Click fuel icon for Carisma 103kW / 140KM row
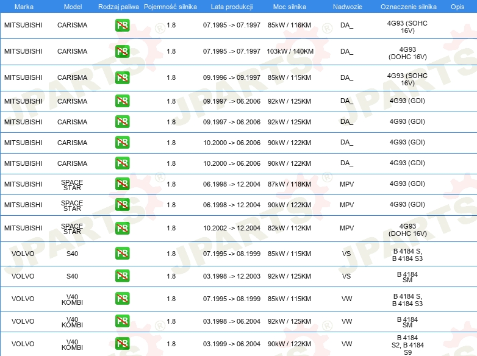477x356 pixels. click(x=122, y=52)
